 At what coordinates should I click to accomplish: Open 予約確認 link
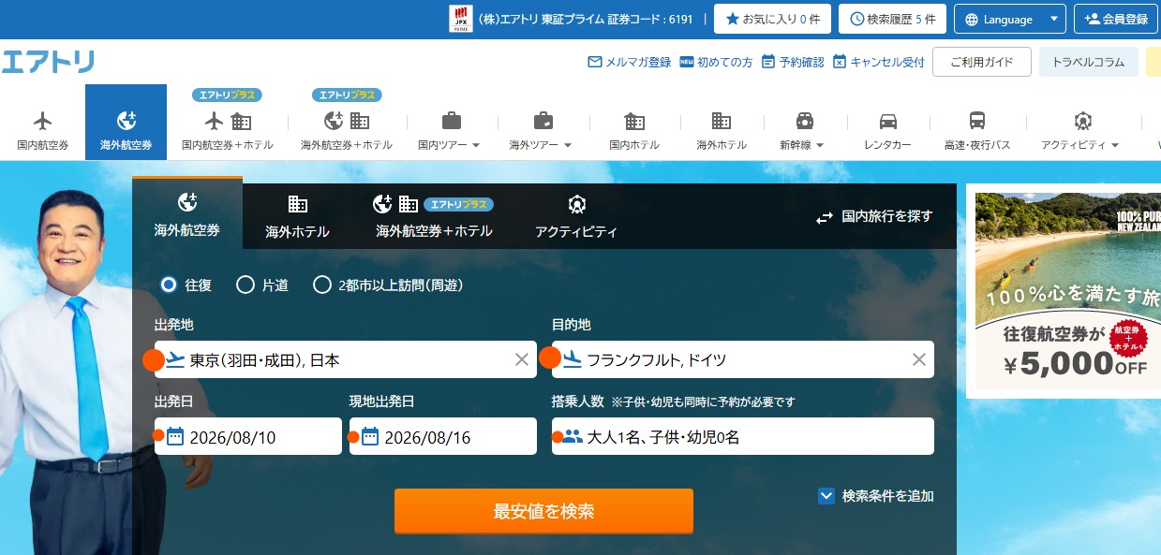coord(793,62)
